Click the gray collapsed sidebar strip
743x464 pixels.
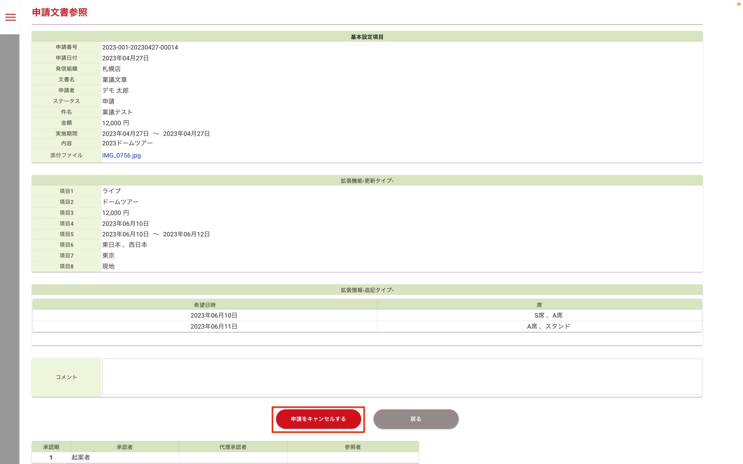pos(10,246)
